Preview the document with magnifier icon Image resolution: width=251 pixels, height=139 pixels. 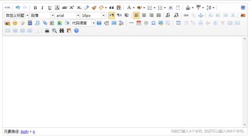[x=54, y=31]
